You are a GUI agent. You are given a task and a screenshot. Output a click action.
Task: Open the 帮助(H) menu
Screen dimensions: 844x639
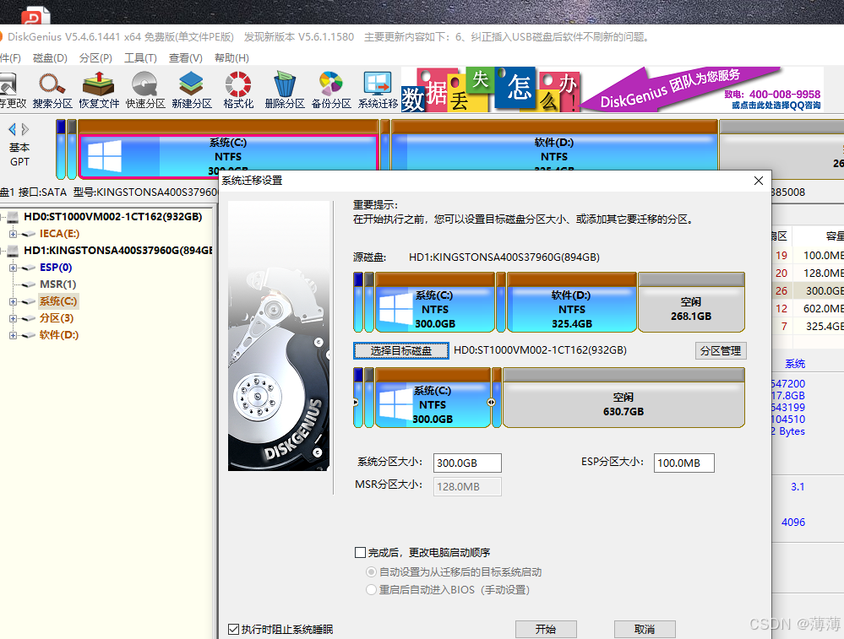click(231, 58)
